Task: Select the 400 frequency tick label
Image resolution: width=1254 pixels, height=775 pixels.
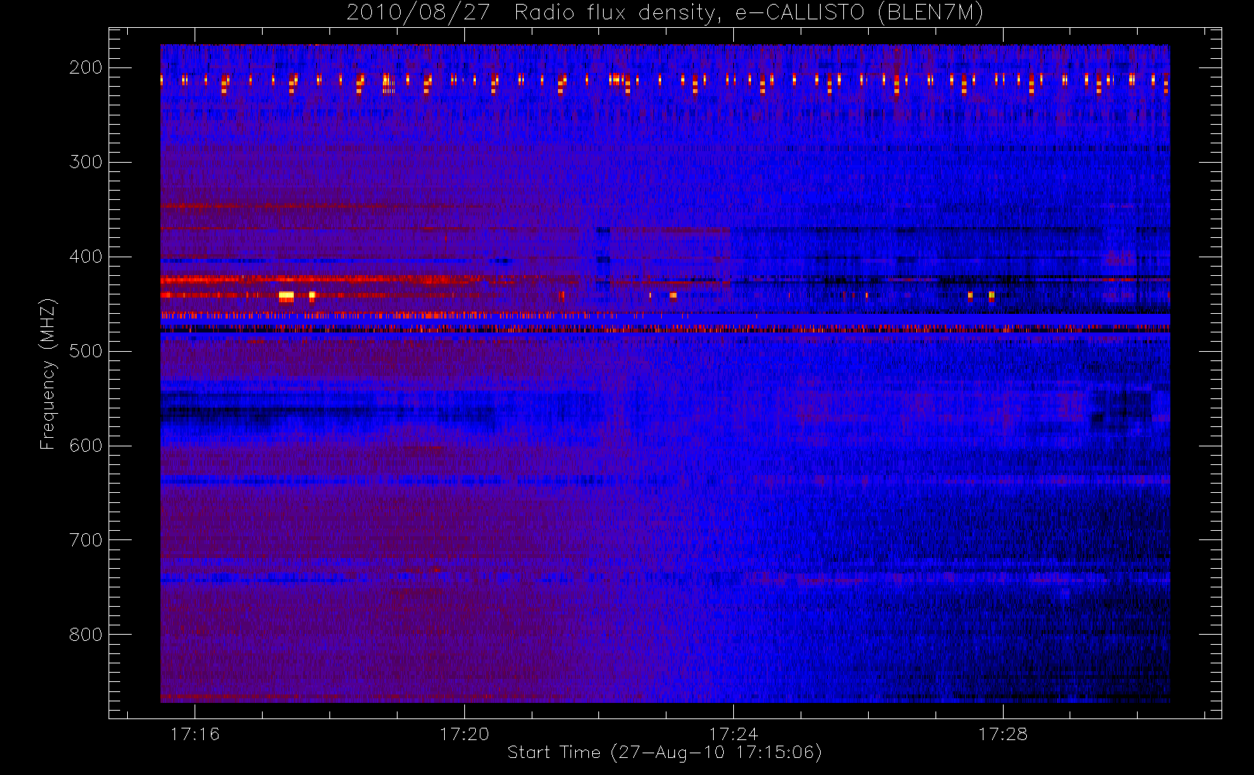Action: pyautogui.click(x=85, y=257)
